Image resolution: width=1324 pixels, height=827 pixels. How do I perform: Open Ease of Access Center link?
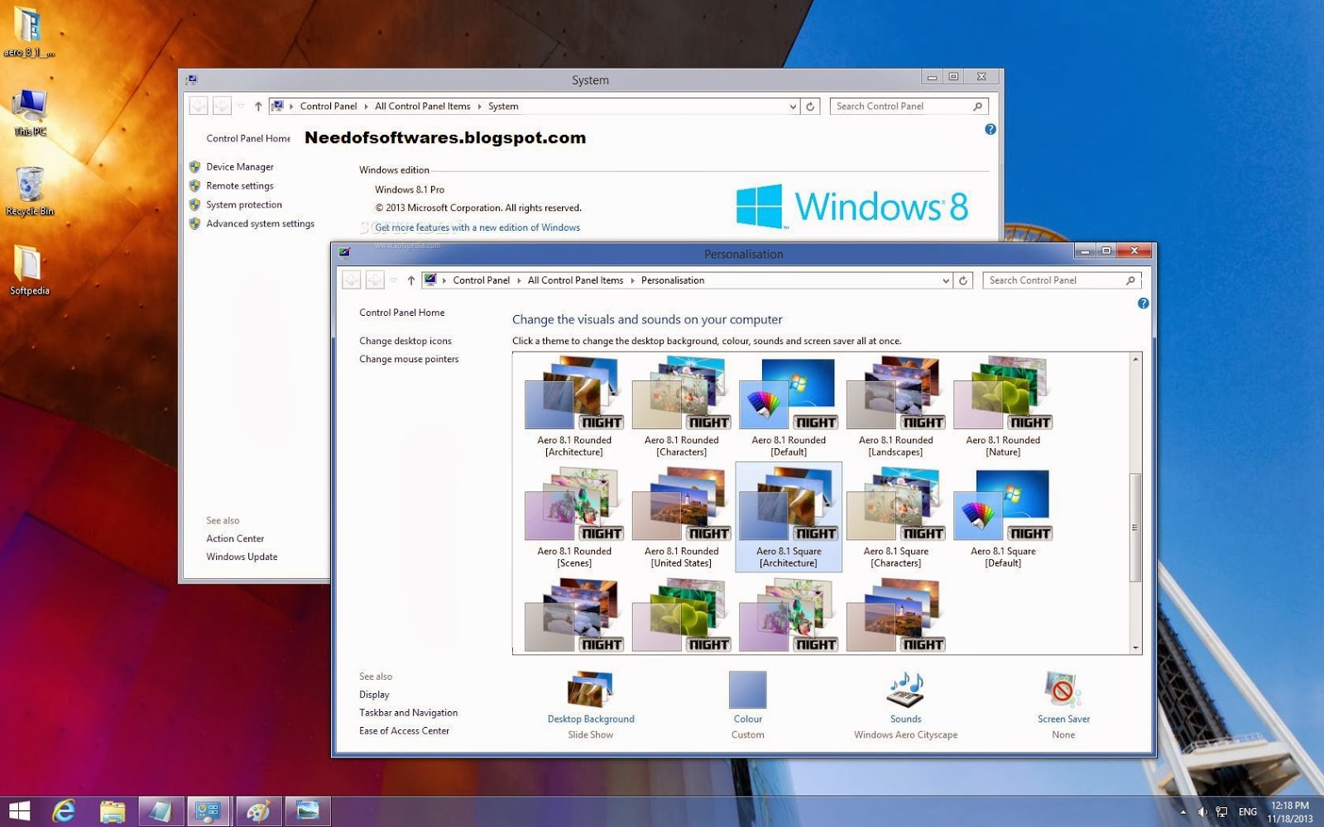[x=404, y=731]
